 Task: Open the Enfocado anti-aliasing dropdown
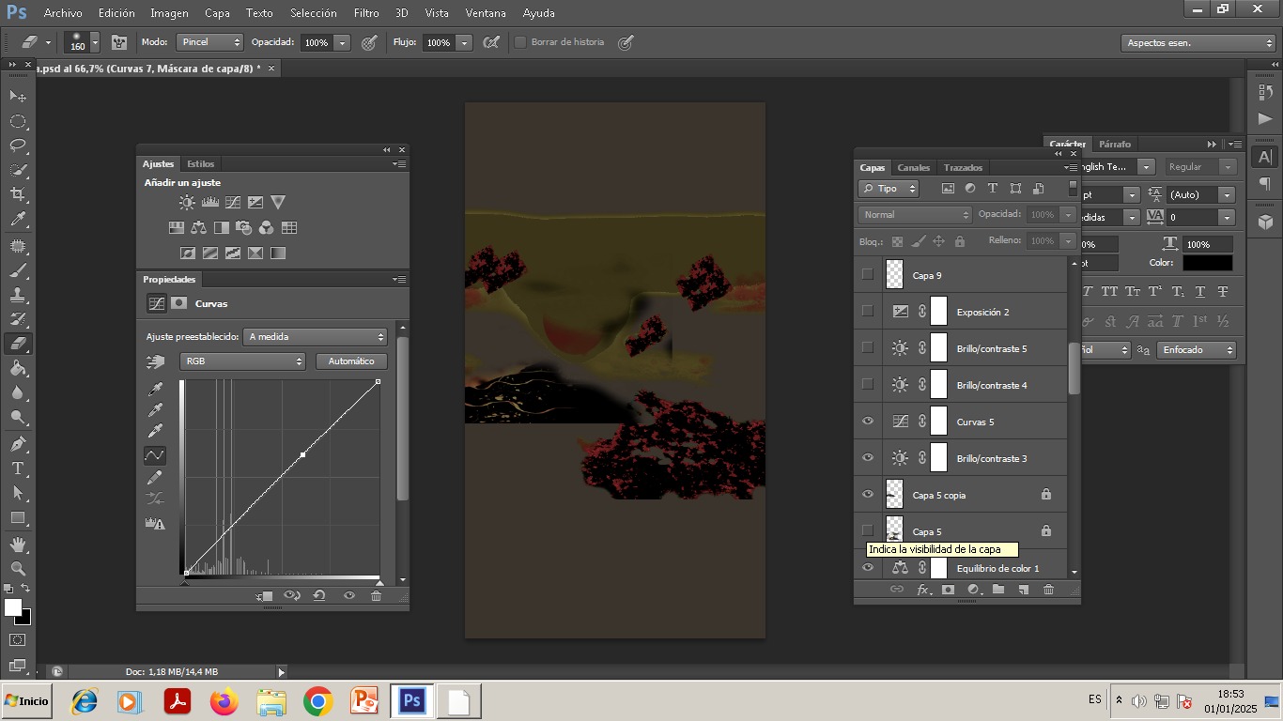pyautogui.click(x=1197, y=350)
